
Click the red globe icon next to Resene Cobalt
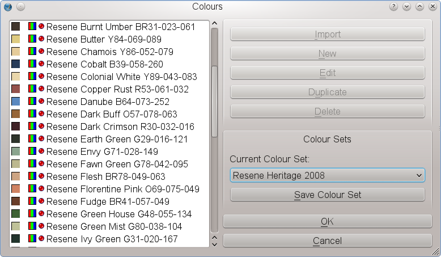41,64
